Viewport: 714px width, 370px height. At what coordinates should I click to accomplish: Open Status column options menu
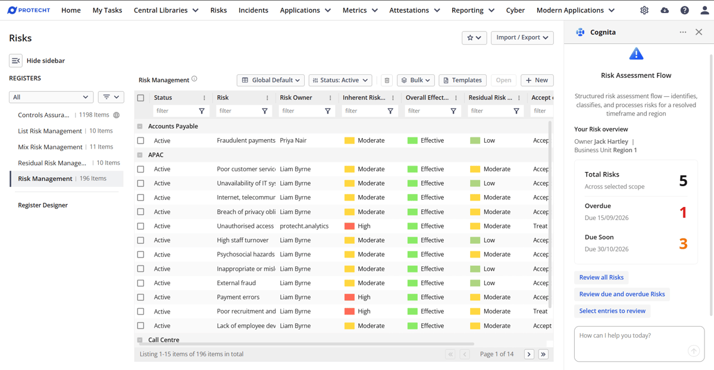click(204, 98)
